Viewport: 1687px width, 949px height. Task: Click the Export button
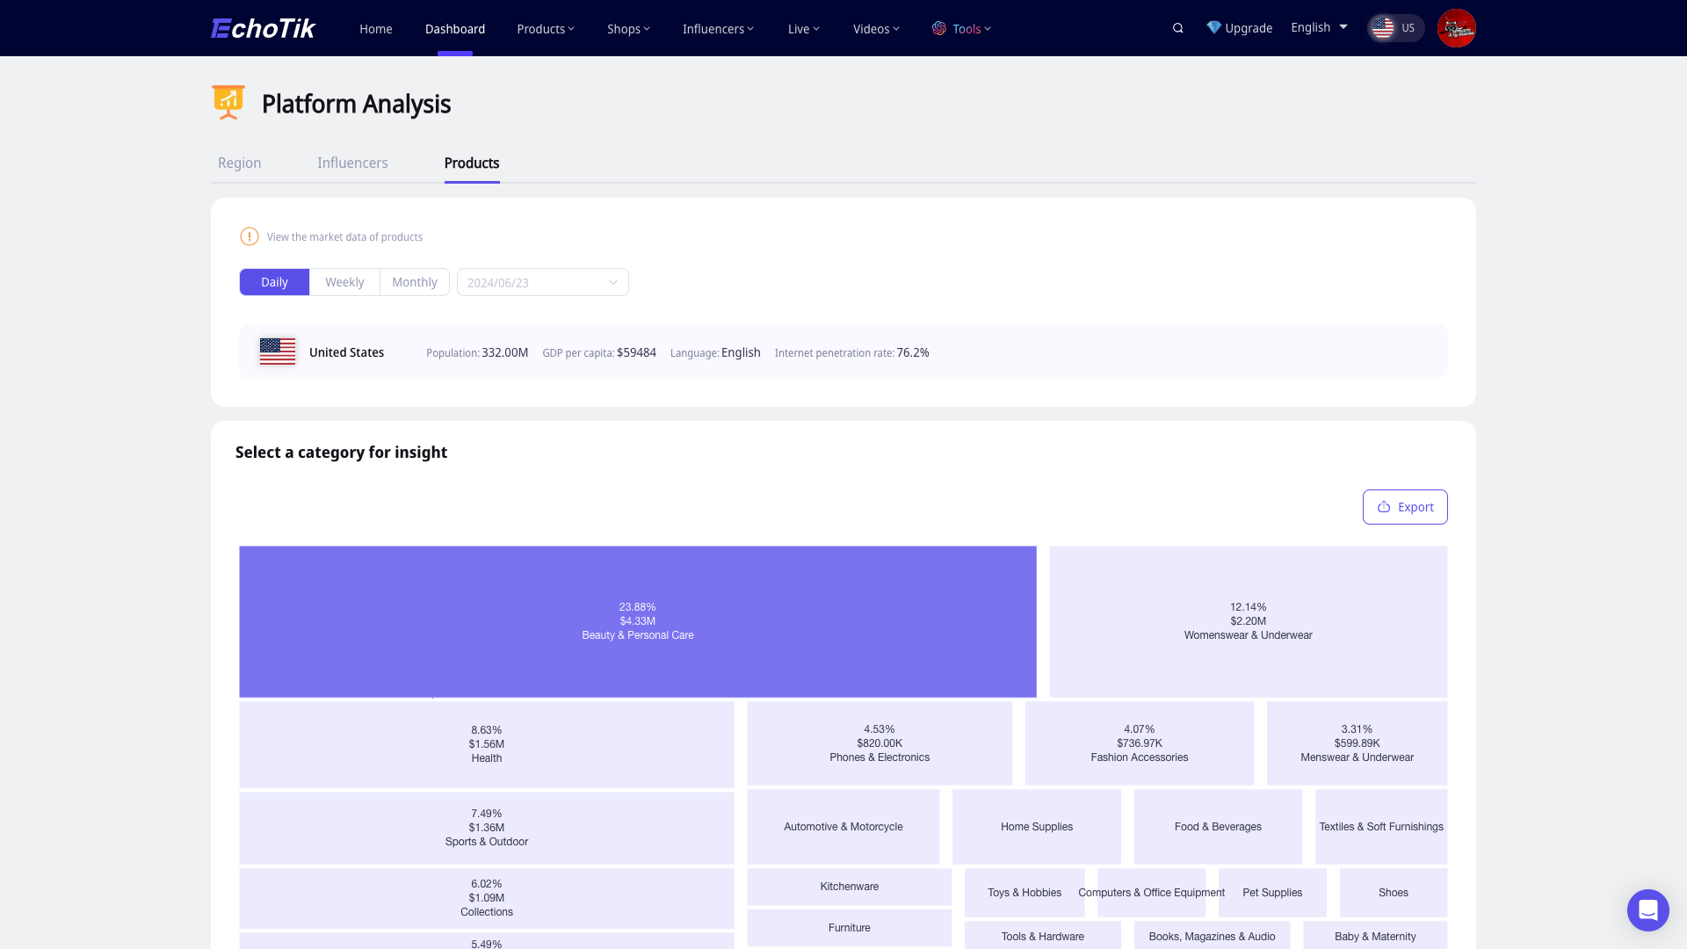coord(1405,507)
